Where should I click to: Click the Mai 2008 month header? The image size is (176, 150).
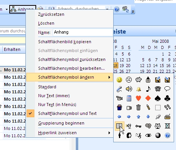click(x=161, y=41)
